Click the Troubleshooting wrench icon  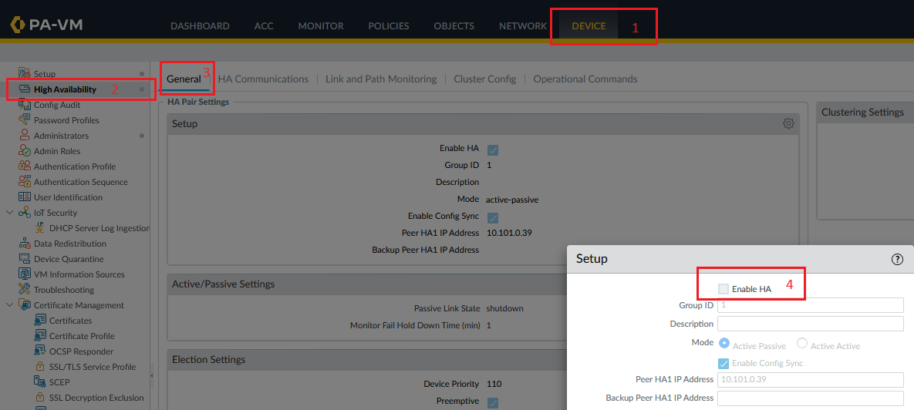point(24,290)
